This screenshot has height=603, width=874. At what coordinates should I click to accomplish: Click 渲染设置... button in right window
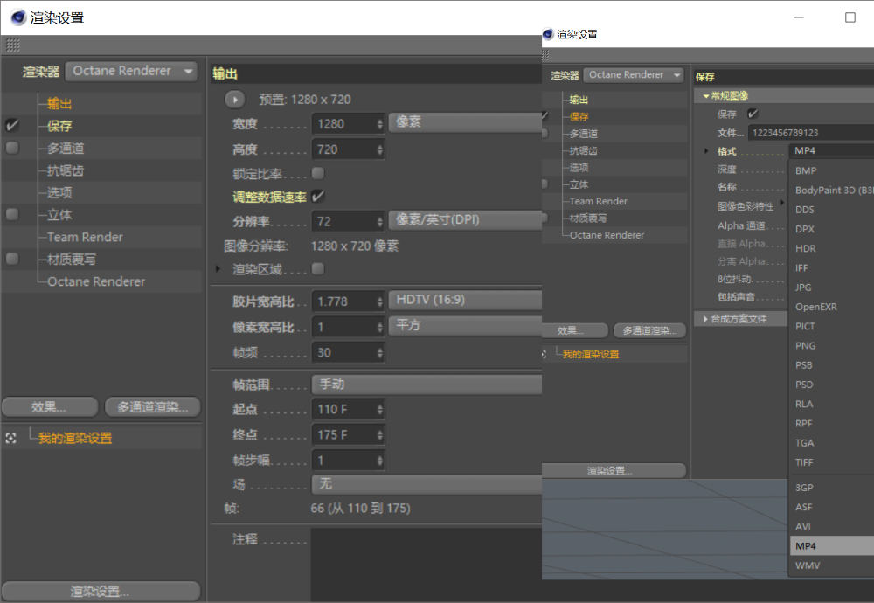pos(614,471)
